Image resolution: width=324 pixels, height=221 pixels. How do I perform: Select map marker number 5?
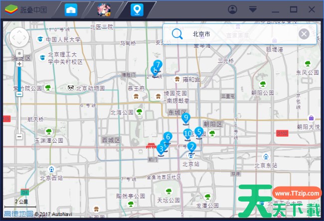tap(199, 132)
